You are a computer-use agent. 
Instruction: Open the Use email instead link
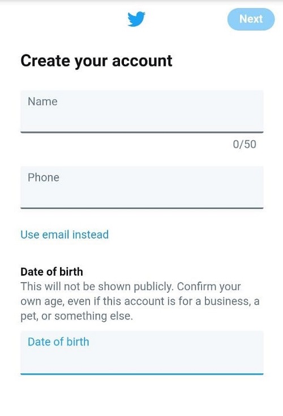(65, 234)
